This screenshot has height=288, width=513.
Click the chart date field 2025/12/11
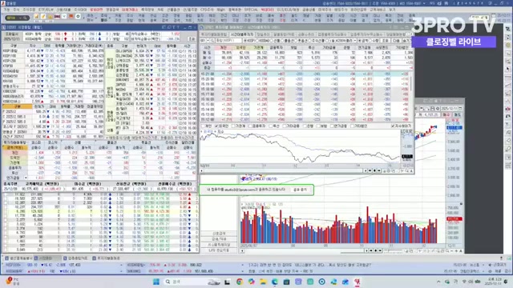coord(449,109)
